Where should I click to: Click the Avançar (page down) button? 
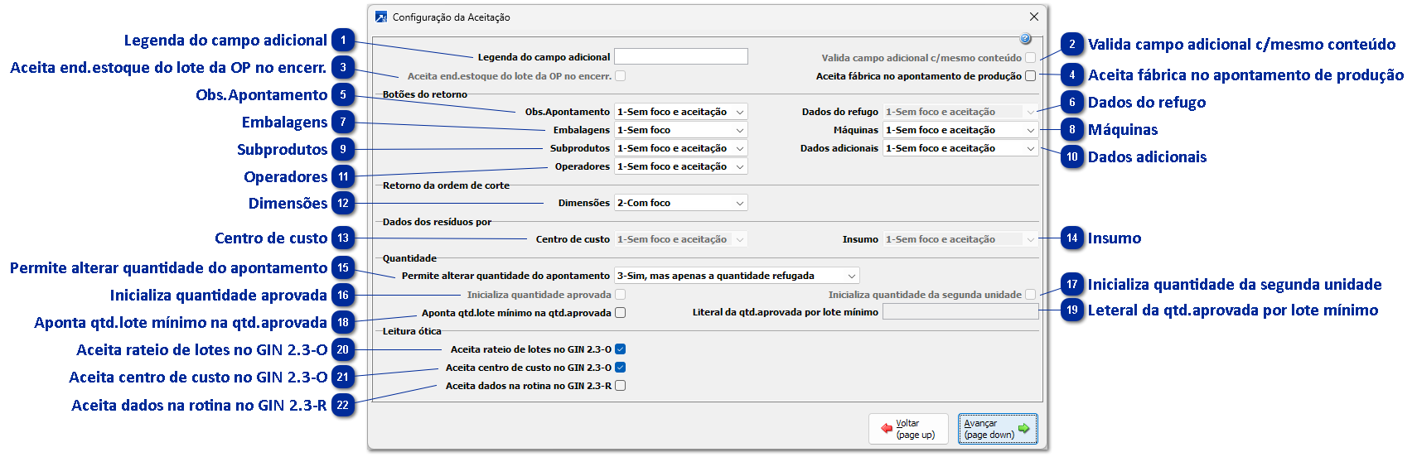tap(997, 429)
